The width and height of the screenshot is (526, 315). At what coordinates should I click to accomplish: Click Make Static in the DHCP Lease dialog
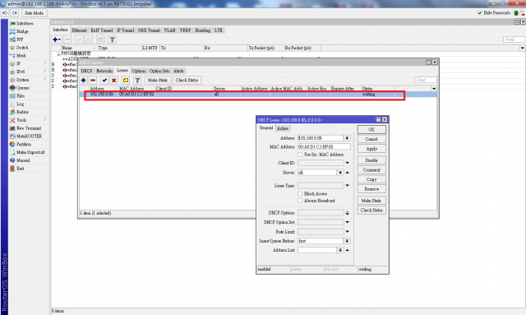pos(371,201)
